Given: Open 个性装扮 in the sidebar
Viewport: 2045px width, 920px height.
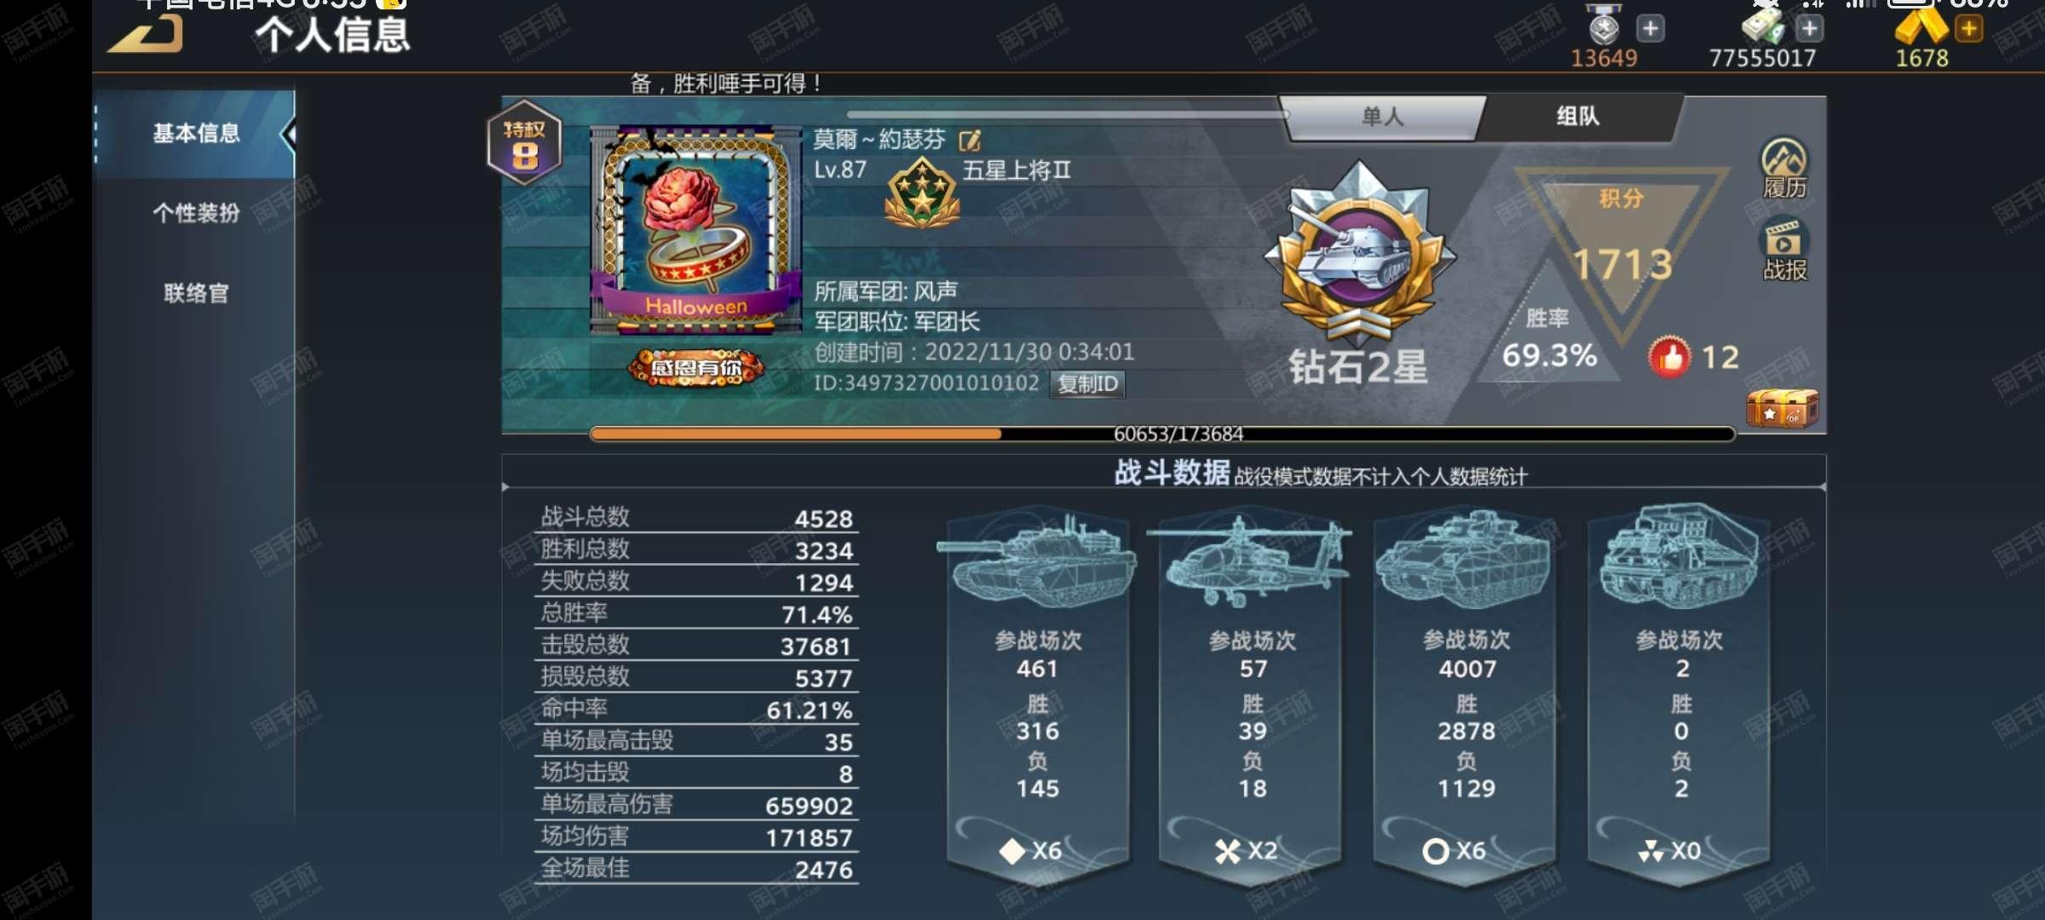Looking at the screenshot, I should point(196,213).
